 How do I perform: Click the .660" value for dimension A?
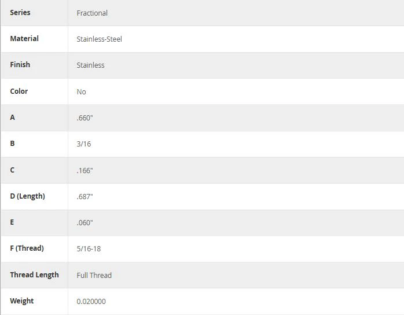(85, 118)
